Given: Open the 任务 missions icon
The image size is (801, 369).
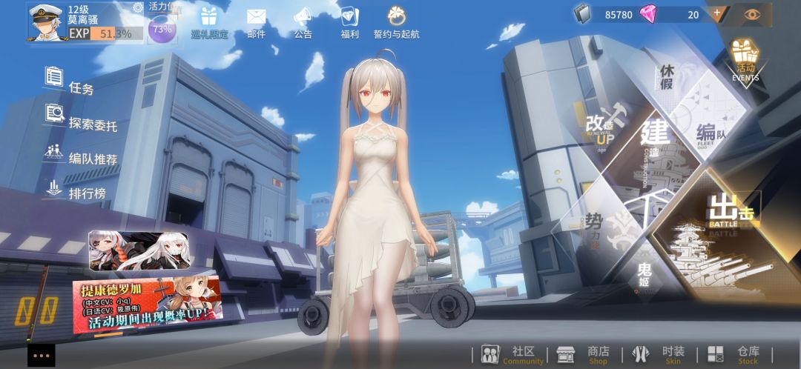Looking at the screenshot, I should click(x=54, y=77).
